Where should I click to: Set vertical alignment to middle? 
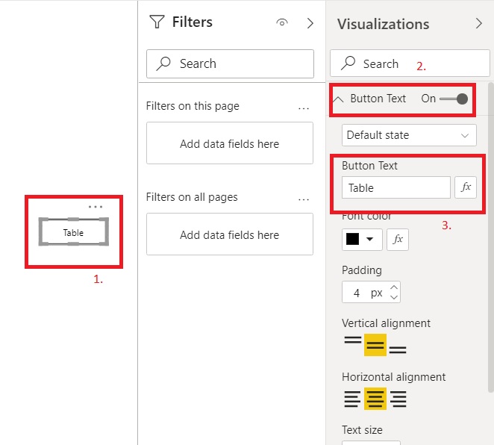tap(375, 345)
